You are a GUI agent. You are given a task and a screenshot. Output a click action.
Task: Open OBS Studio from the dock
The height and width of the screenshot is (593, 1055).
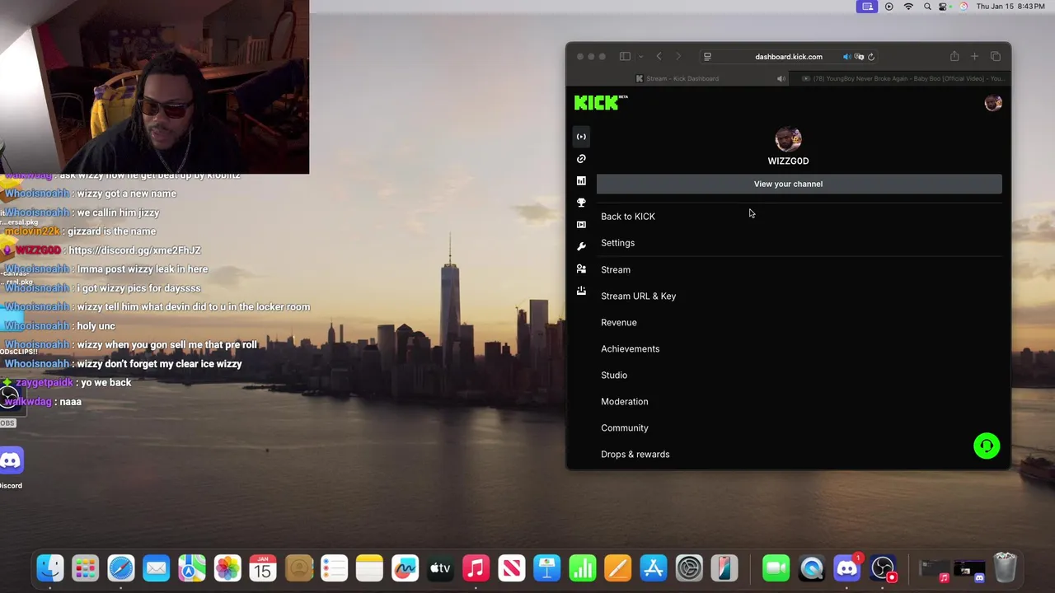883,568
